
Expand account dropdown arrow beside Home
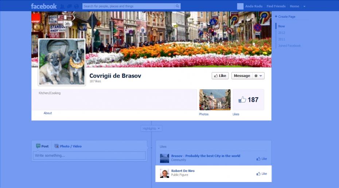(304, 7)
